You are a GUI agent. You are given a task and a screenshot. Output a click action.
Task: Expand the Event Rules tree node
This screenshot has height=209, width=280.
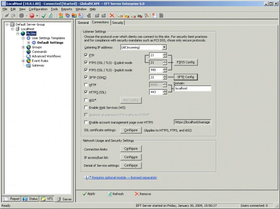click(23, 61)
